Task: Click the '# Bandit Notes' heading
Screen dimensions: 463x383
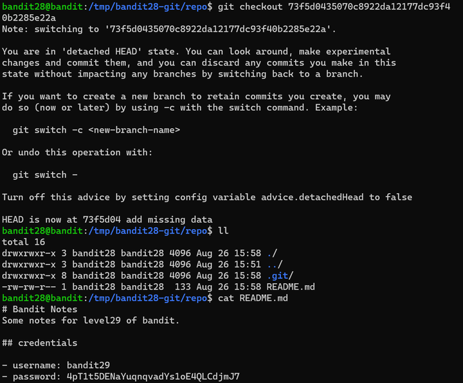Action: (40, 310)
